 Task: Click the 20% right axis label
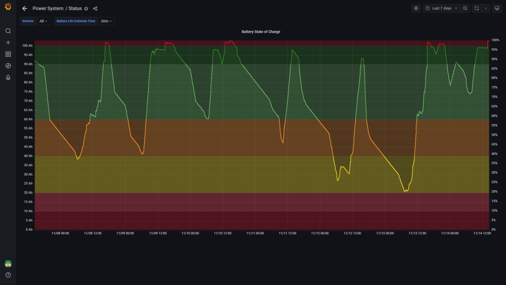(494, 192)
